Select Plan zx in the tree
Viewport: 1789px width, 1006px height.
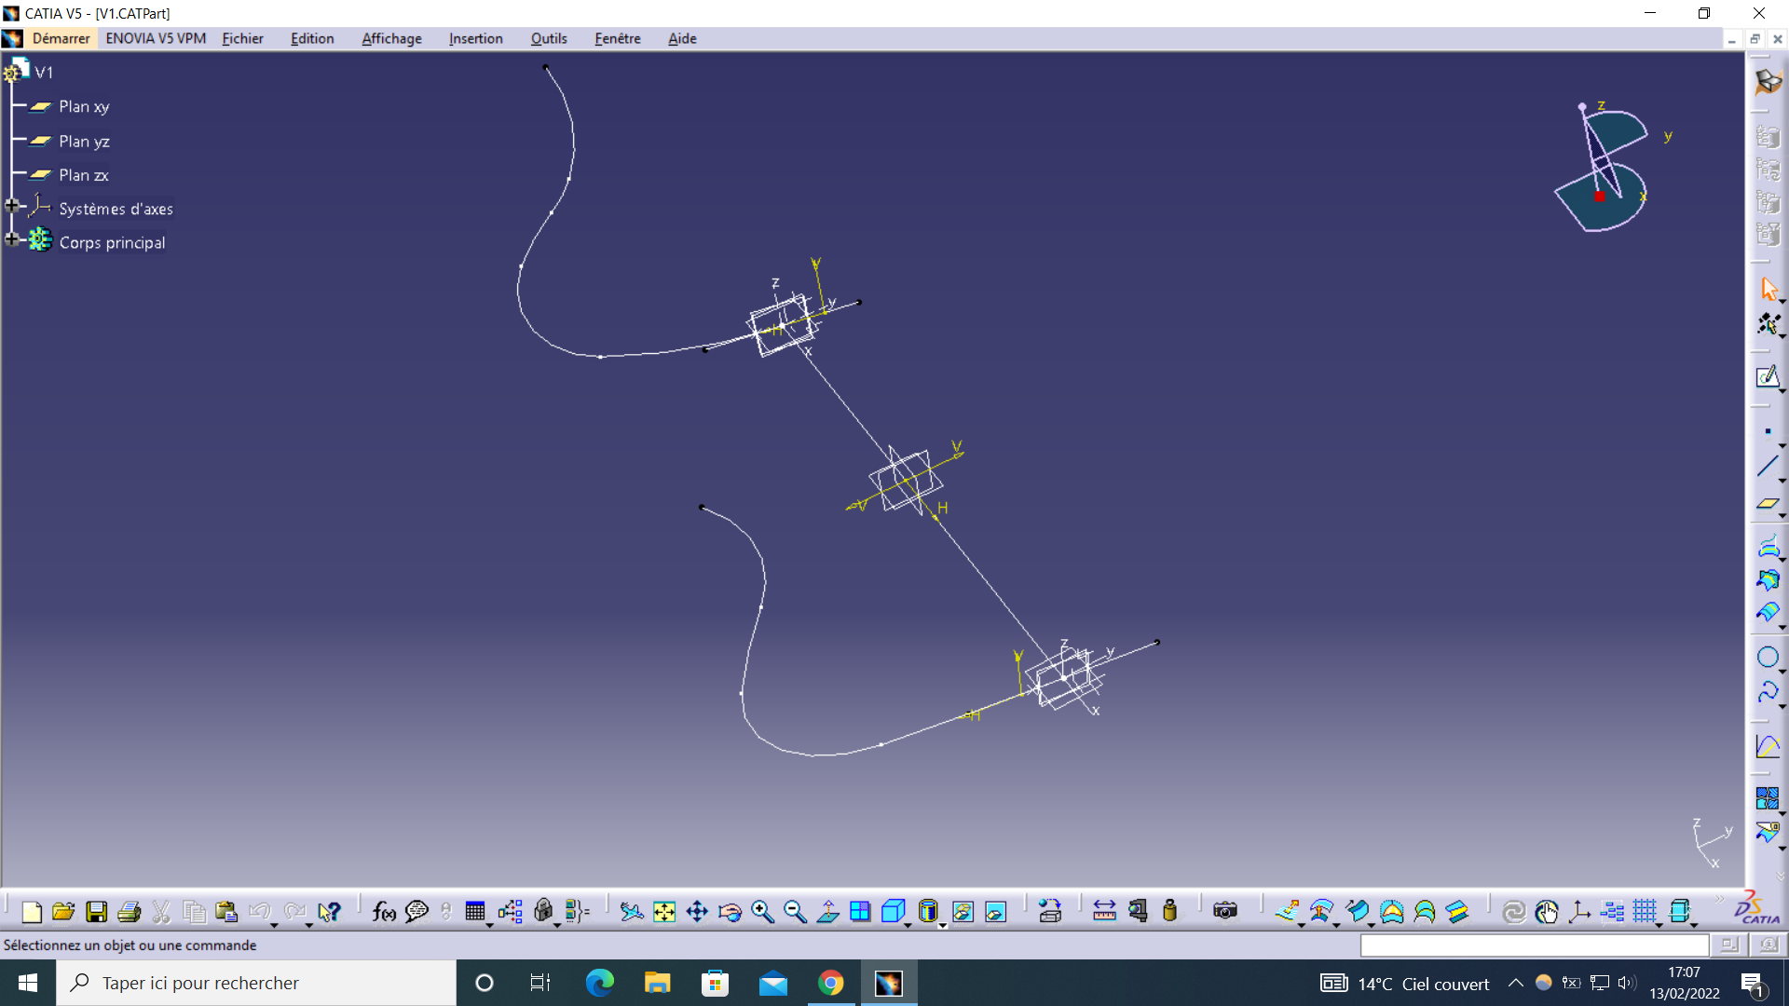(83, 175)
